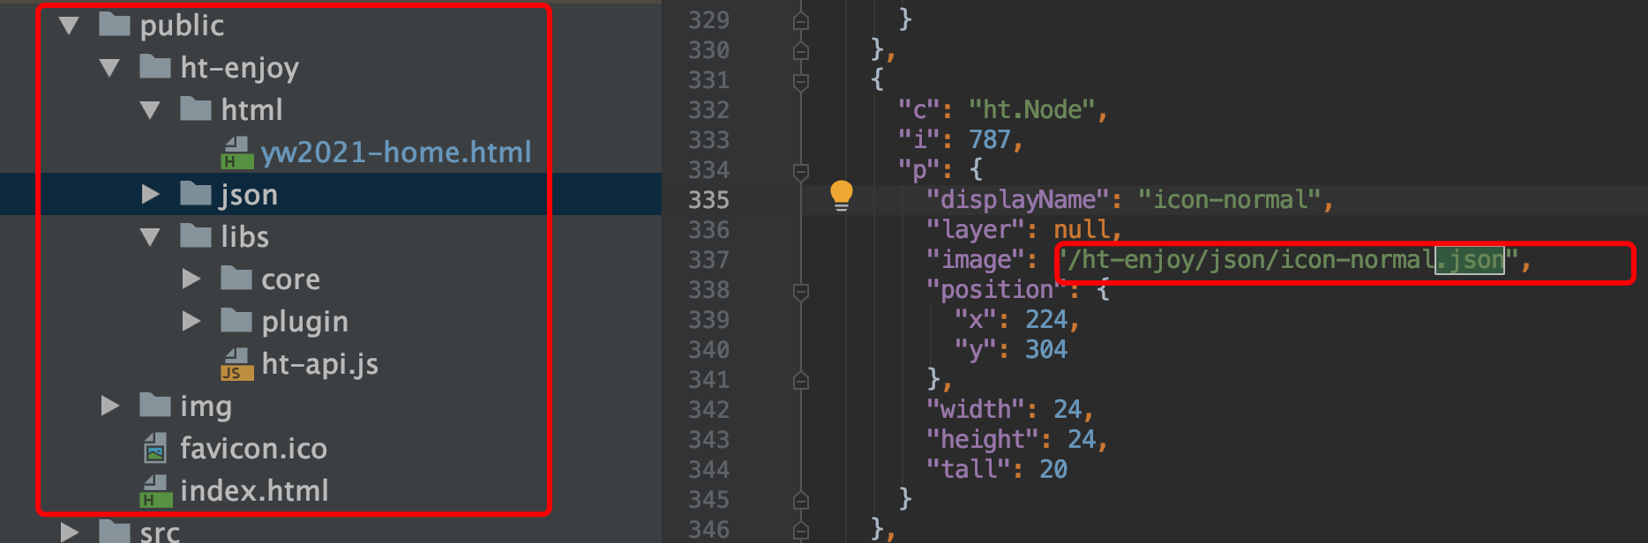Image resolution: width=1648 pixels, height=543 pixels.
Task: Click the yellow lightbulb intention icon
Action: pos(841,195)
